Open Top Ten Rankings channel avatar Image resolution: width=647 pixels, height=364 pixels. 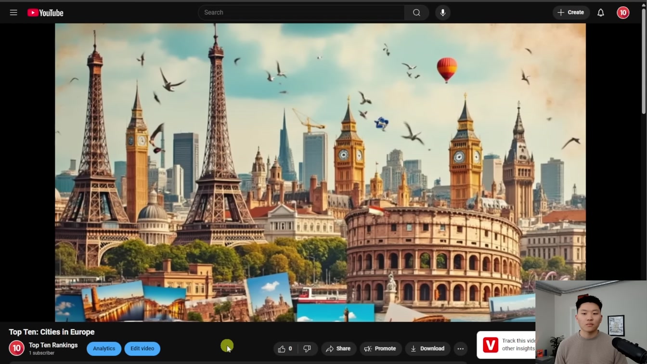click(16, 348)
